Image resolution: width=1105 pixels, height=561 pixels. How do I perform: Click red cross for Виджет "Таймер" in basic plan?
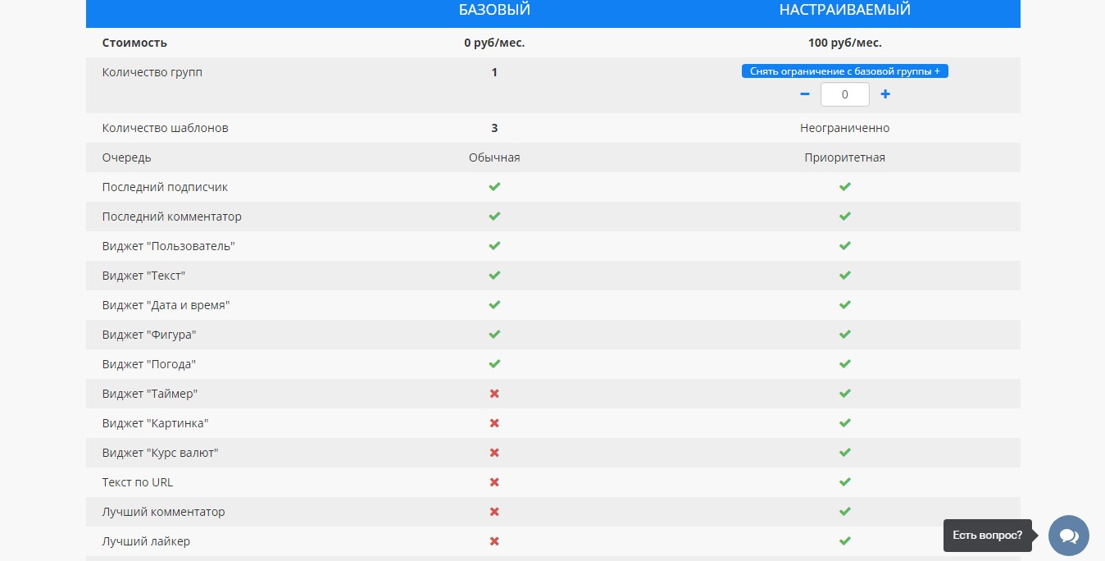point(494,394)
